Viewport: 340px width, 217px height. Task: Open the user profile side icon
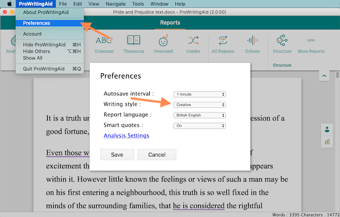tap(327, 129)
